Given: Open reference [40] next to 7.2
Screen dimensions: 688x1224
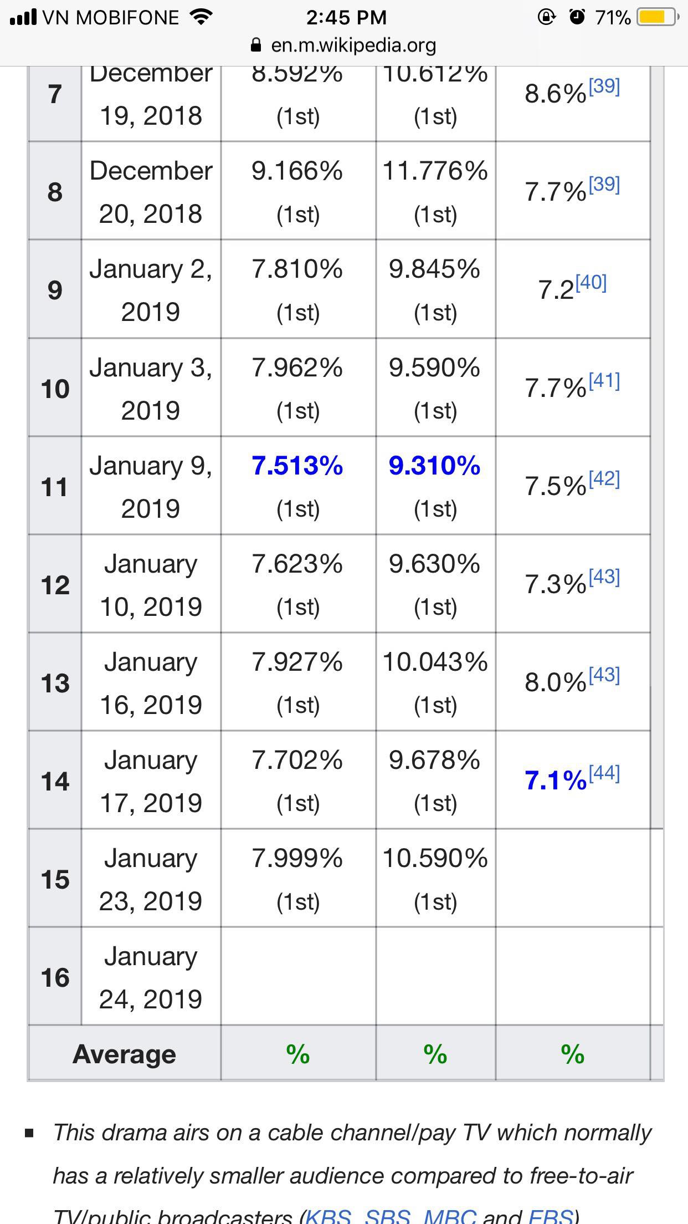Looking at the screenshot, I should pyautogui.click(x=591, y=283).
